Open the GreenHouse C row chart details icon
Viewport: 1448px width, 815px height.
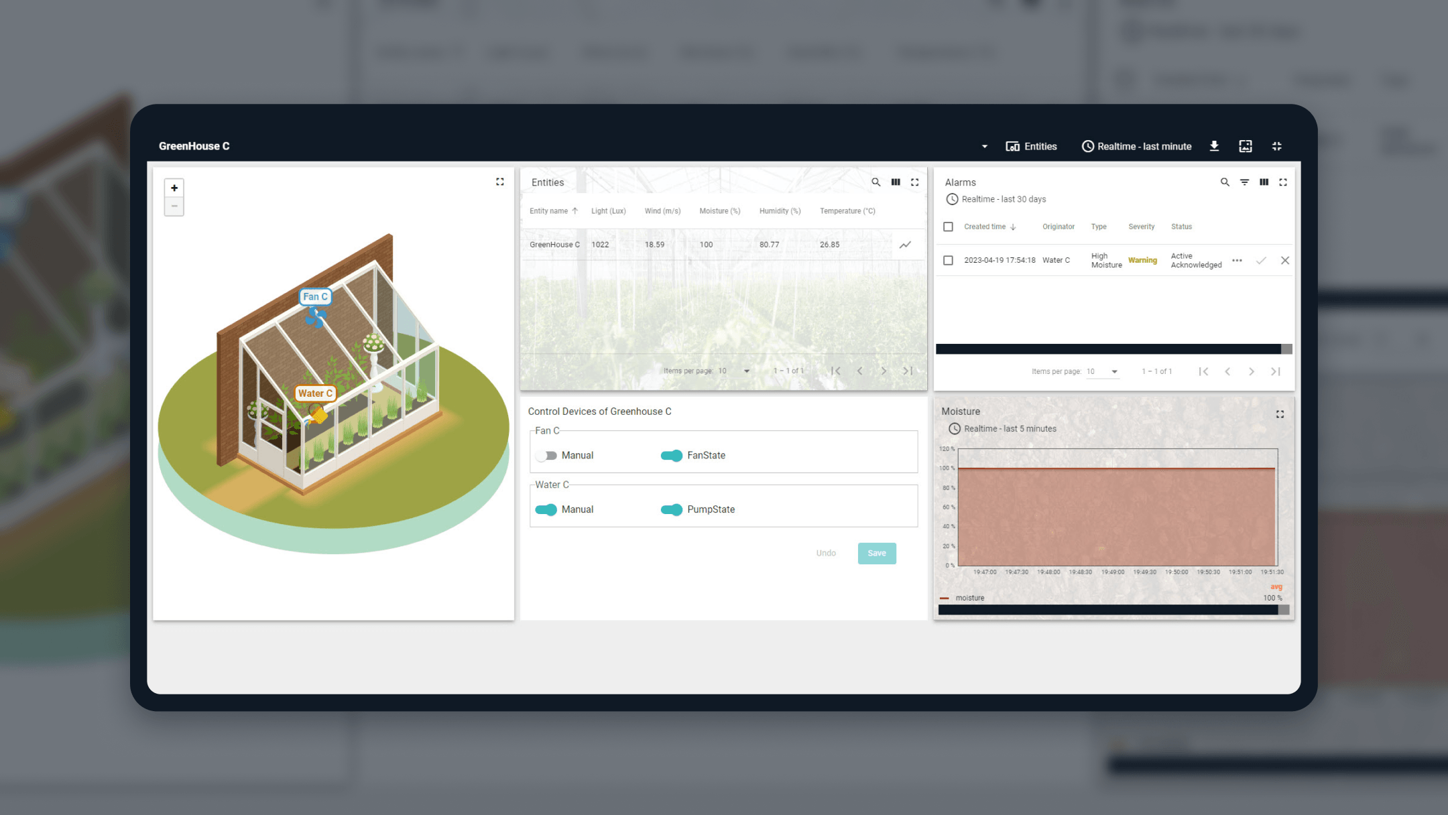(905, 245)
